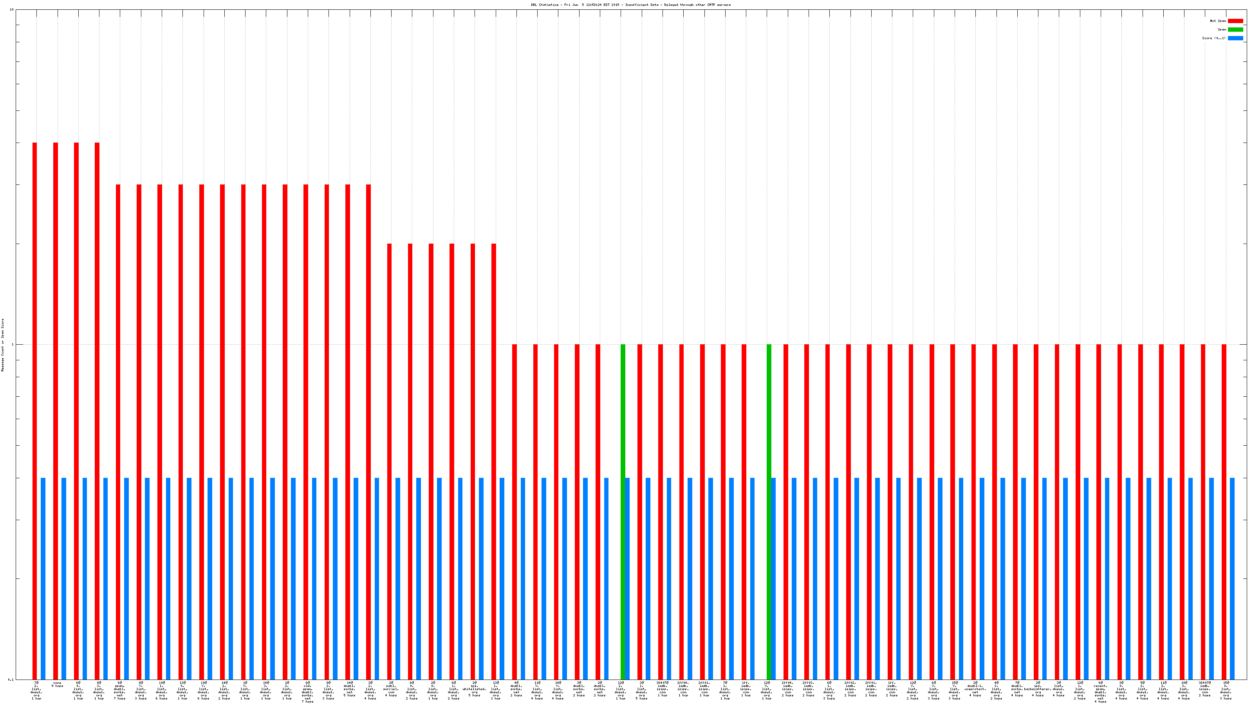The width and height of the screenshot is (1253, 705).
Task: Click the ips.backscatterer.org 4 hops label
Action: pos(1038,689)
